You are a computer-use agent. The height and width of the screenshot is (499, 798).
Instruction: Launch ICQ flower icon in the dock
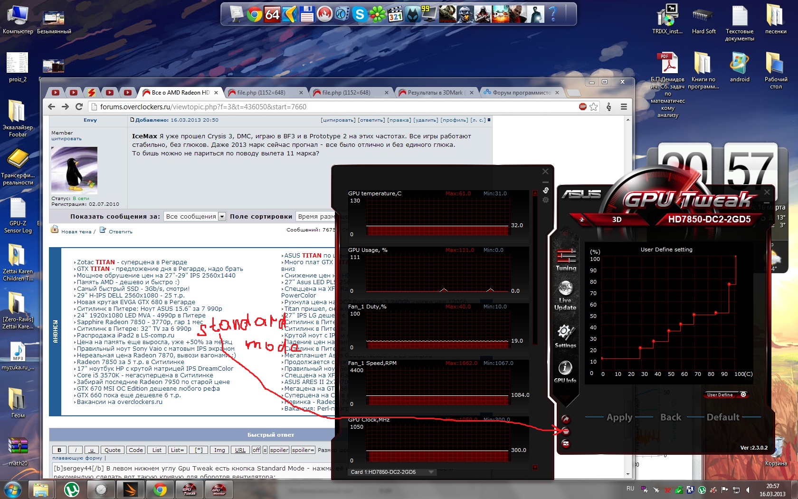[x=378, y=15]
